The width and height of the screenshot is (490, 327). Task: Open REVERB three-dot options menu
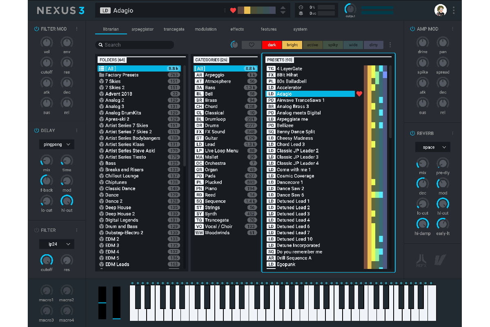click(x=452, y=134)
